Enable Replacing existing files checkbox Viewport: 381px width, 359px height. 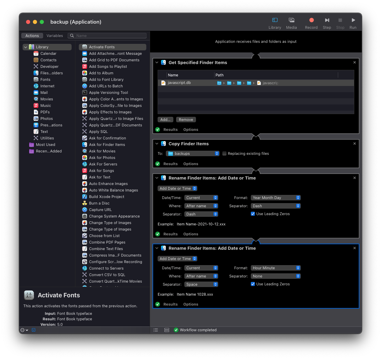tap(224, 153)
